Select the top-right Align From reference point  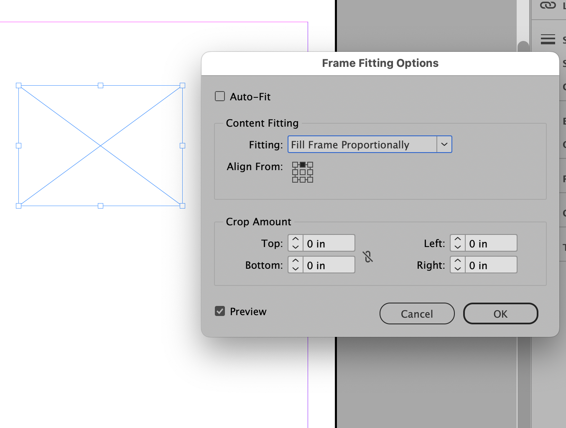coord(311,164)
